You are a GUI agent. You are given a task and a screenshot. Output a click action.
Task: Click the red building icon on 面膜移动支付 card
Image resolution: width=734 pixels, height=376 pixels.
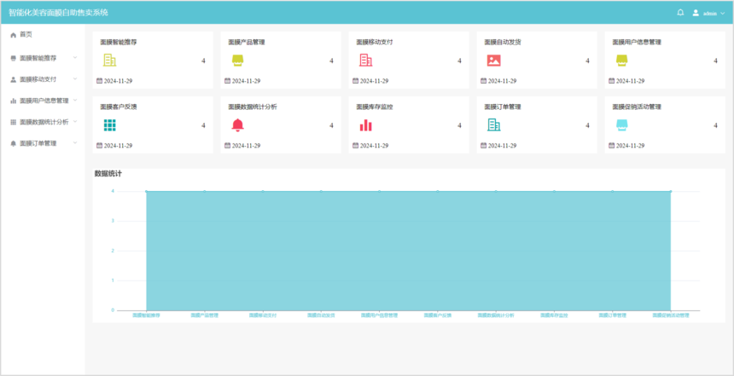click(x=365, y=61)
